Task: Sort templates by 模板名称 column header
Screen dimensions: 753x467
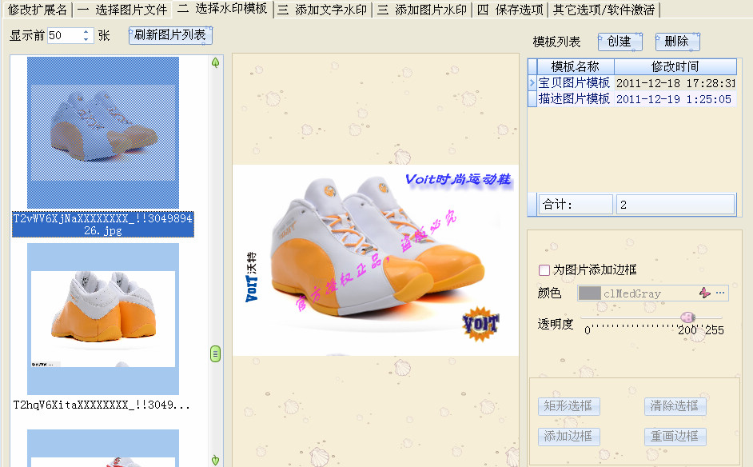Action: pos(575,67)
